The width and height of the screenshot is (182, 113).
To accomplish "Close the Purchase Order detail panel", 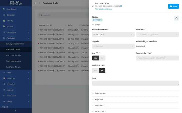I will click(x=93, y=6).
